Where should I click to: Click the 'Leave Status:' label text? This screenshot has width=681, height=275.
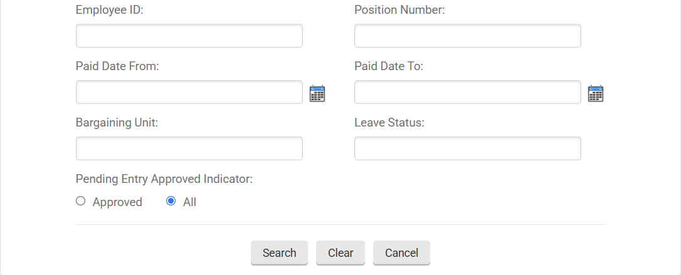tap(389, 123)
